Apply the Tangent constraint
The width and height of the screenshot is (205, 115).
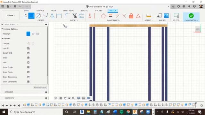pos(103,16)
